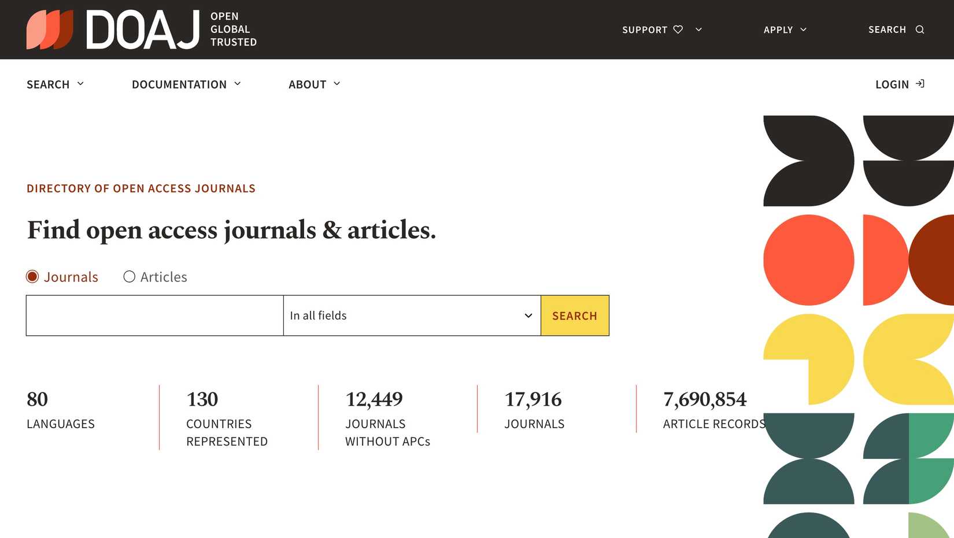The image size is (954, 538).
Task: Open the About menu
Action: 315,84
